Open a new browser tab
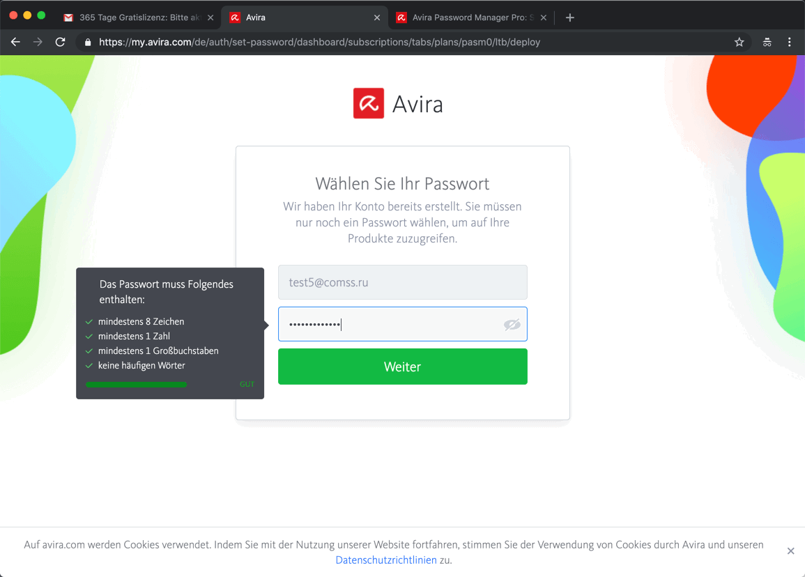The width and height of the screenshot is (805, 577). click(x=569, y=17)
